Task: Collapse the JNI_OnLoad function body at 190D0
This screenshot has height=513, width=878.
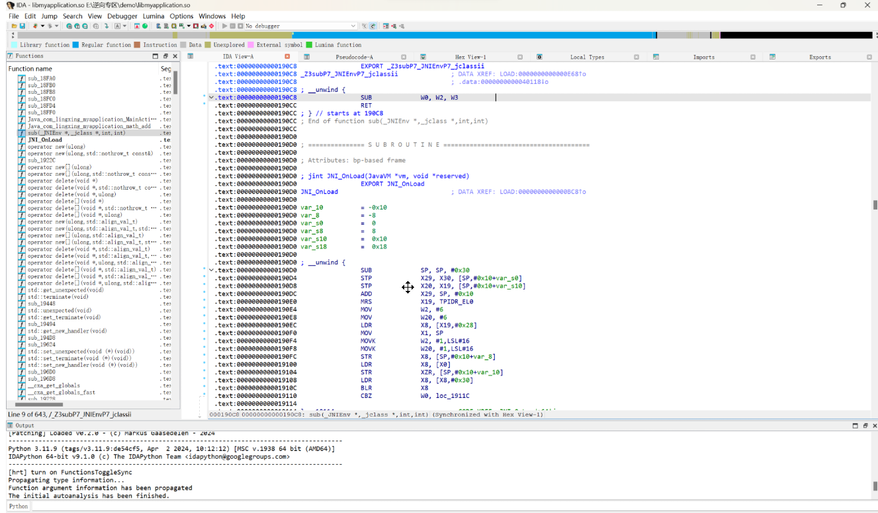Action: point(212,270)
